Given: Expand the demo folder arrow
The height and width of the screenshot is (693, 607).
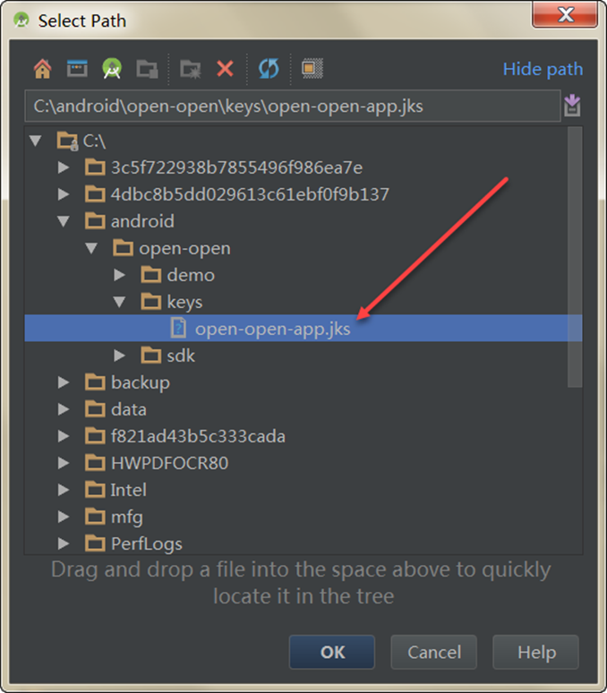Looking at the screenshot, I should click(119, 275).
